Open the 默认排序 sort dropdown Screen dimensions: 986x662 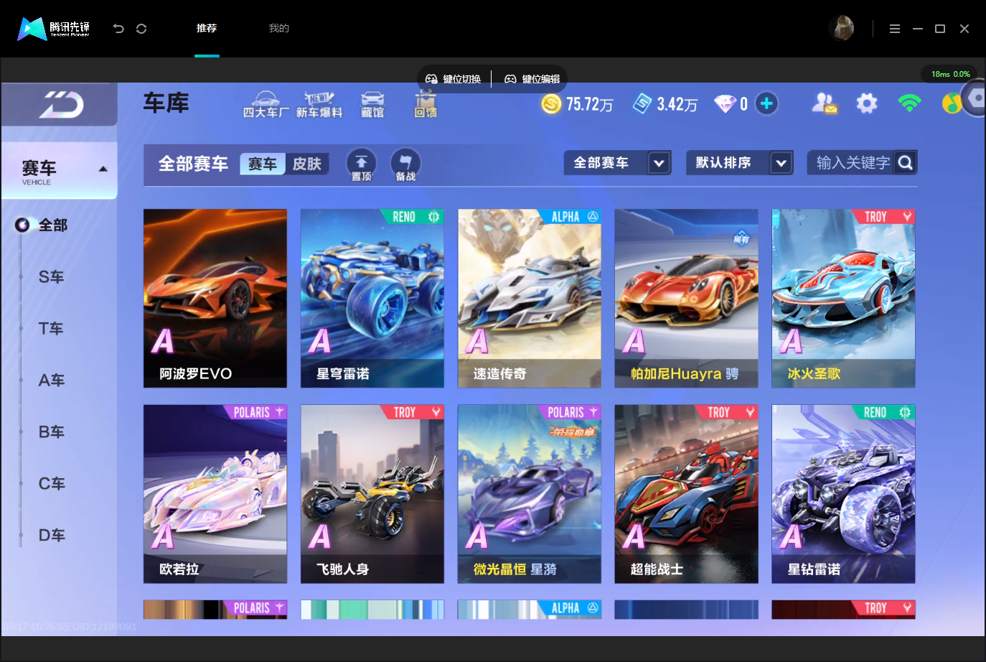point(740,163)
